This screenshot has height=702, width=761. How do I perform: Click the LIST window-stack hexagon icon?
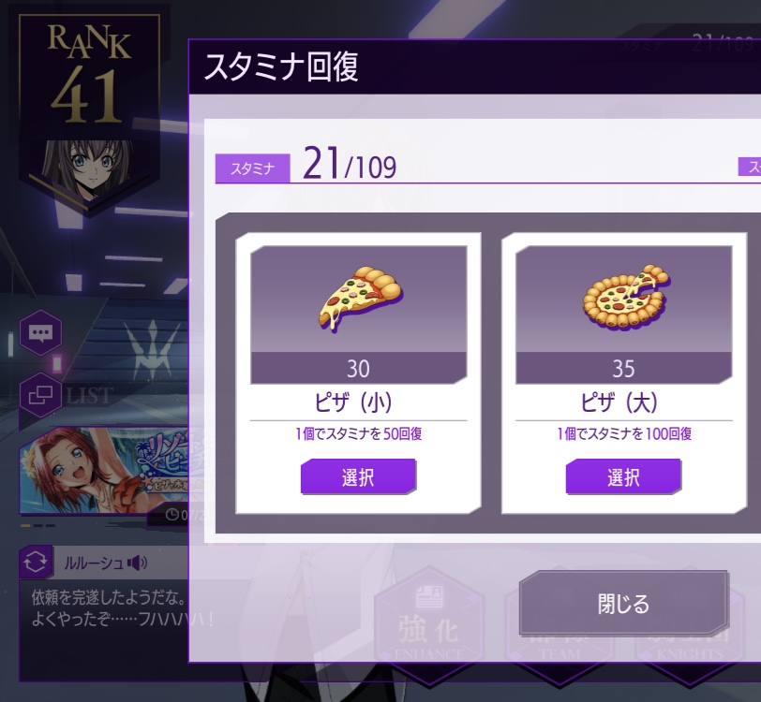coord(41,396)
